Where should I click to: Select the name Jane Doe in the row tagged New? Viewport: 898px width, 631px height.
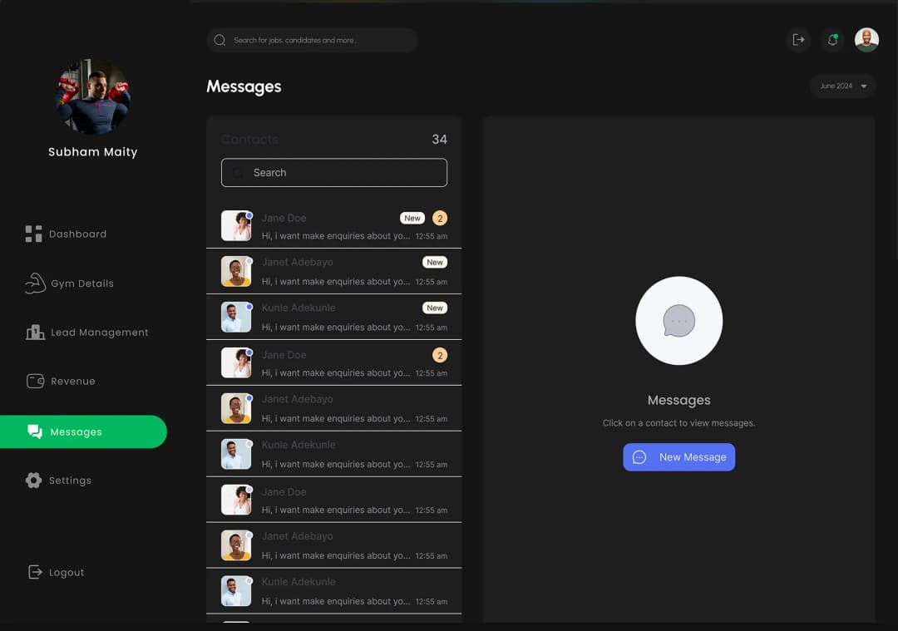[284, 218]
